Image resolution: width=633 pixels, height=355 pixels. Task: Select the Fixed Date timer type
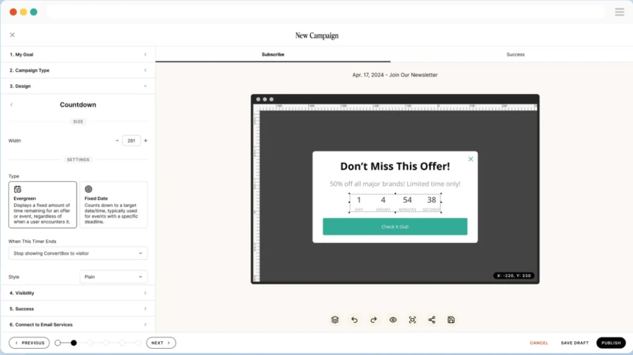click(x=114, y=205)
